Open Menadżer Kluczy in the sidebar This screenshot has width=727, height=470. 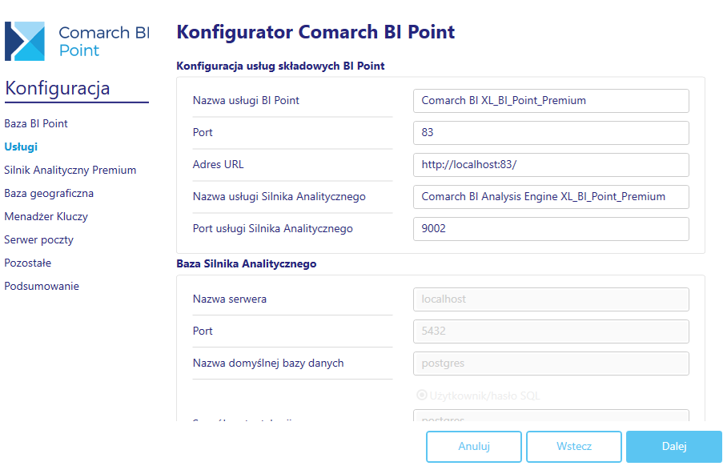tap(46, 216)
